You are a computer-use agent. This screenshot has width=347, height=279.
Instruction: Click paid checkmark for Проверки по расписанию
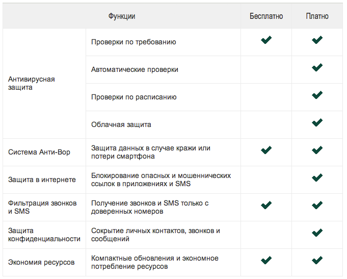[317, 95]
